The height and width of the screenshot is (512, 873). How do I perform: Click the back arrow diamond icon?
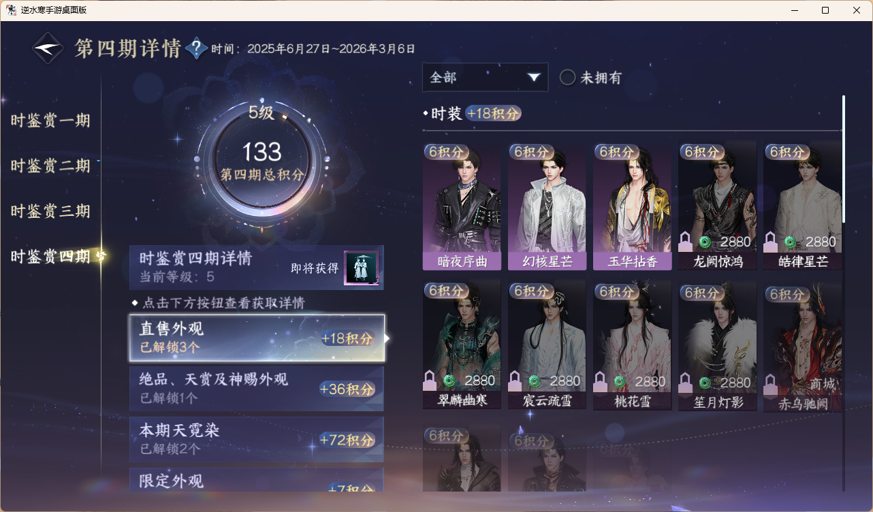tap(48, 48)
